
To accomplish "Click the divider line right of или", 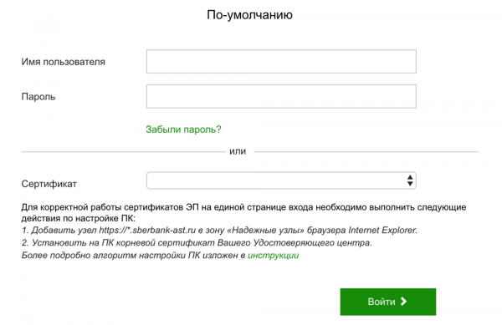I will pyautogui.click(x=366, y=152).
